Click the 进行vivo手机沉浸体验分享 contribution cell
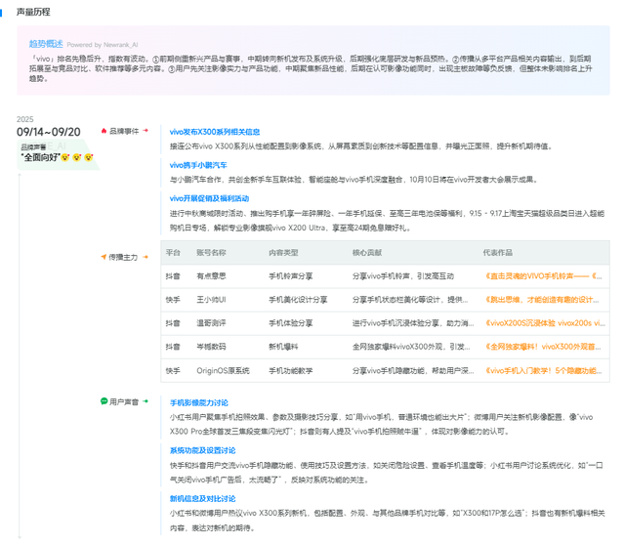This screenshot has height=543, width=625. [x=413, y=323]
